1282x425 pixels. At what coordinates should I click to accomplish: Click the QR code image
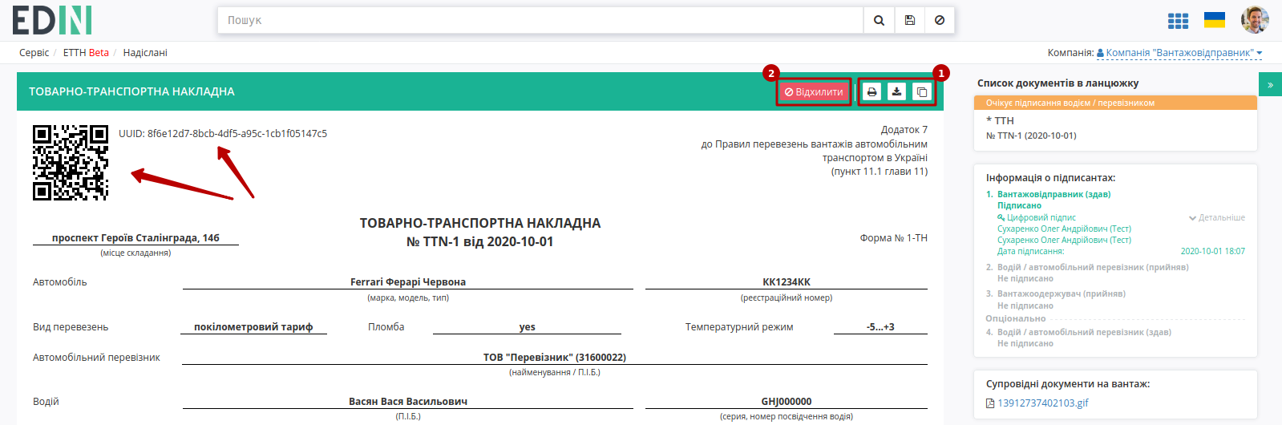71,162
